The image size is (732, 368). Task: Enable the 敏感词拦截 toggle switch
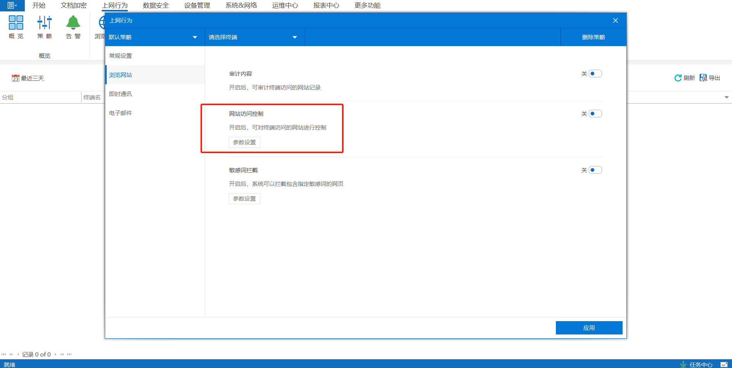[595, 170]
